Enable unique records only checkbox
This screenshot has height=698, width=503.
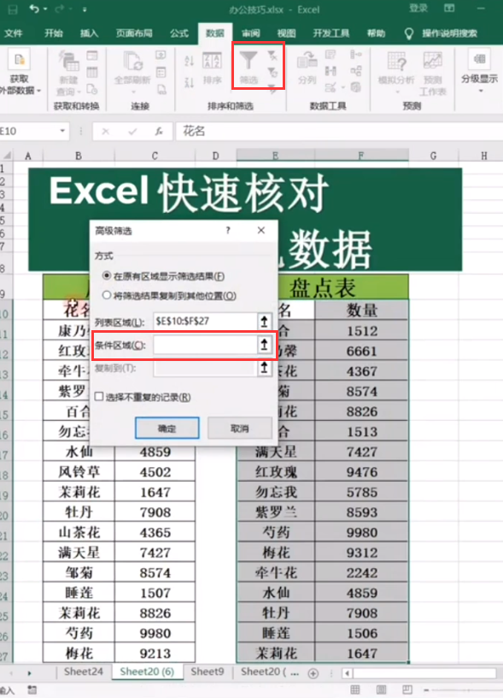tap(99, 397)
